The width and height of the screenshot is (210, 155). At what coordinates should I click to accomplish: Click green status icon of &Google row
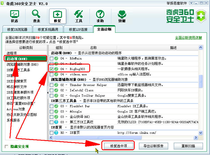click(x=56, y=111)
